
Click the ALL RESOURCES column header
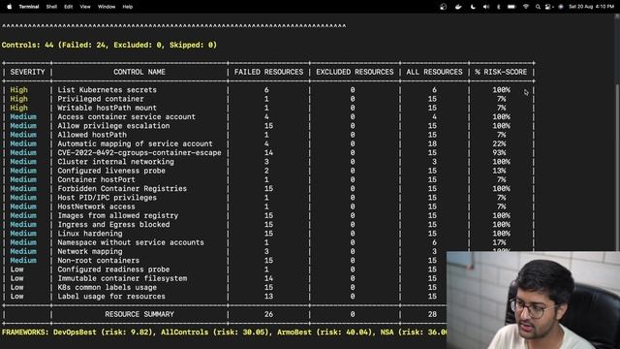pos(434,72)
